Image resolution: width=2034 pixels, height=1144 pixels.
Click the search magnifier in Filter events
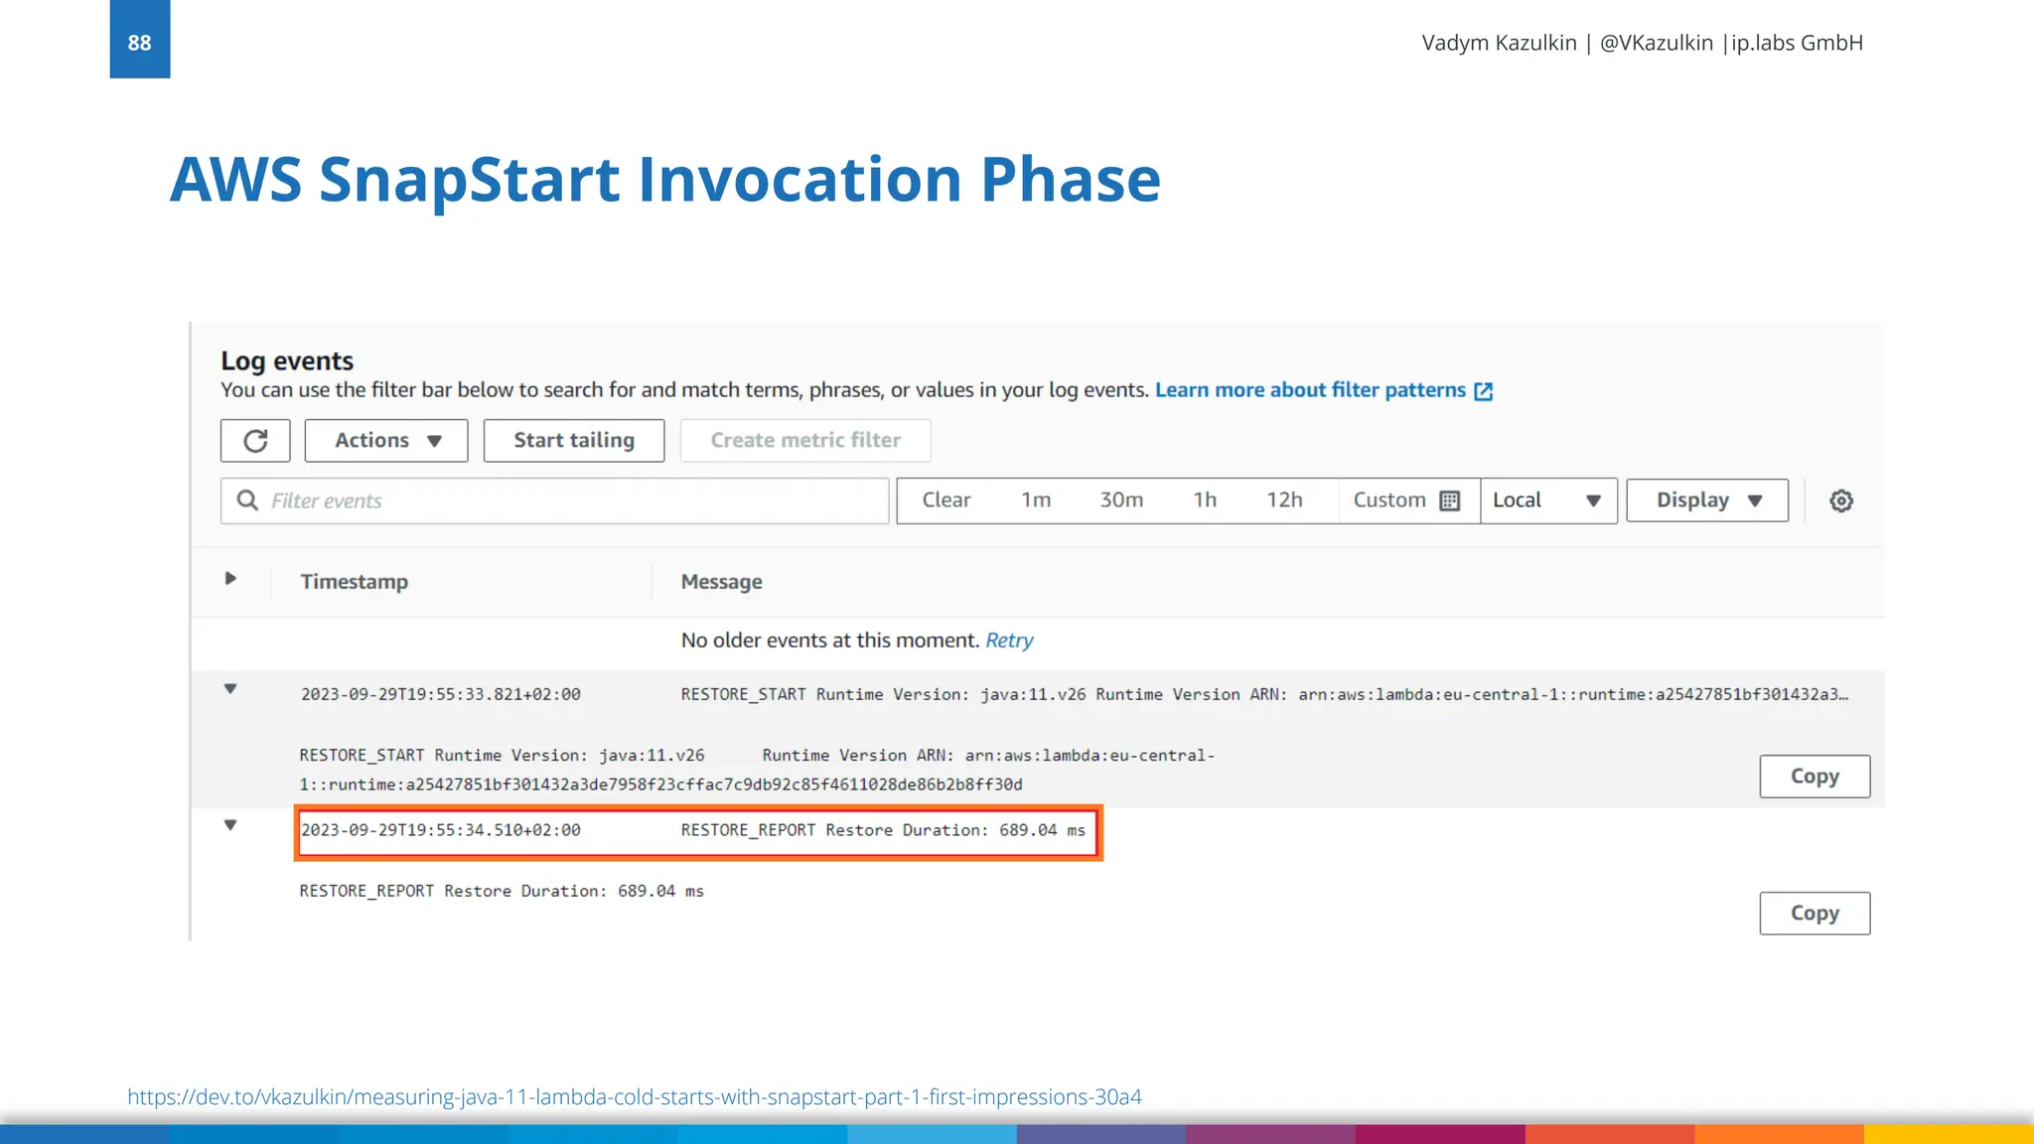click(x=247, y=500)
